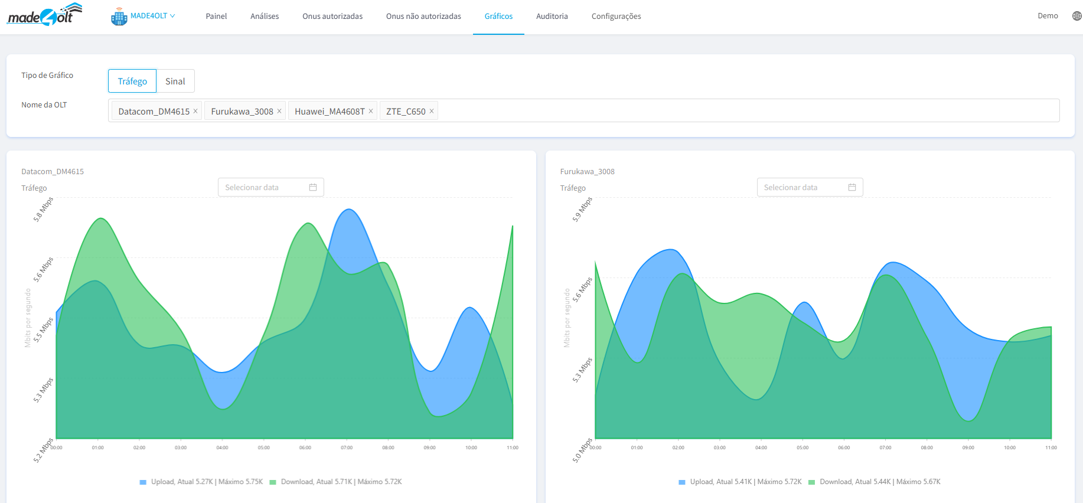Click the Tipo de Gráfico label

pyautogui.click(x=47, y=75)
